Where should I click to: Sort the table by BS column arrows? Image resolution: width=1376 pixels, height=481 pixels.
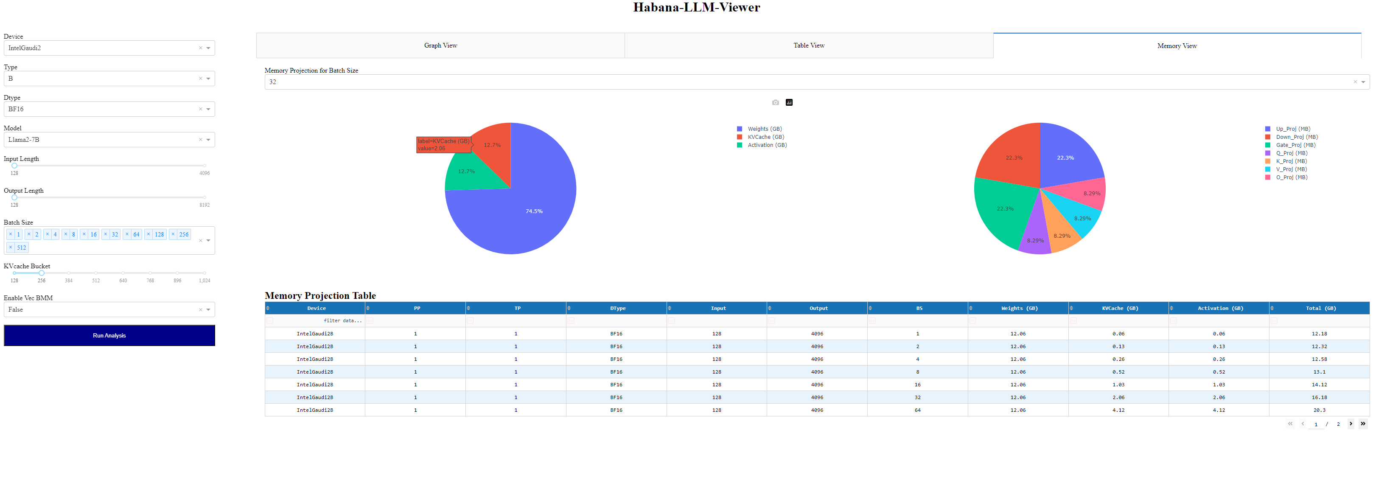pos(870,308)
